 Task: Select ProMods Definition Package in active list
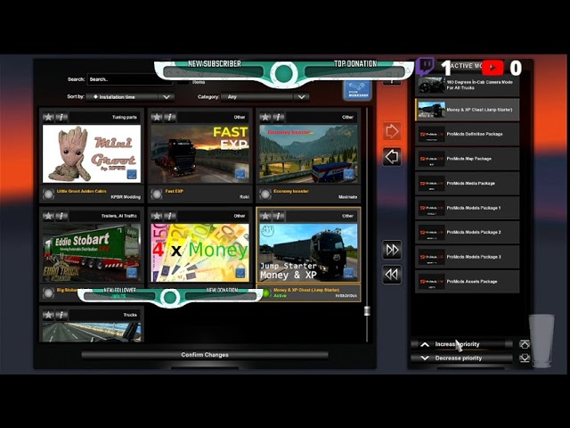(x=467, y=134)
